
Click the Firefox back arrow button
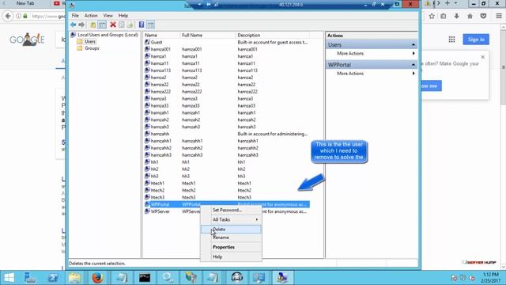coord(8,16)
